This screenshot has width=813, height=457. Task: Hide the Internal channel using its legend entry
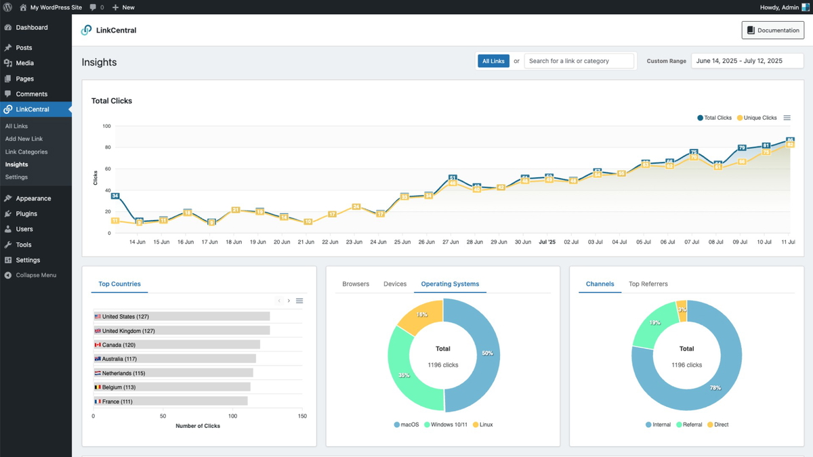click(x=658, y=425)
